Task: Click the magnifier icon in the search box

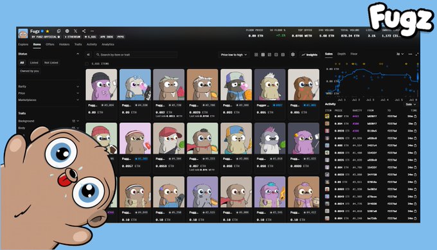Action: point(98,55)
